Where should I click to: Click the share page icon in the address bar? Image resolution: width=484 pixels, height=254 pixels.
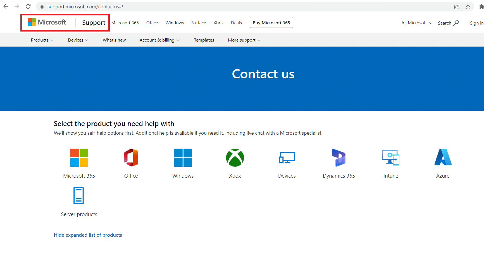click(x=457, y=7)
